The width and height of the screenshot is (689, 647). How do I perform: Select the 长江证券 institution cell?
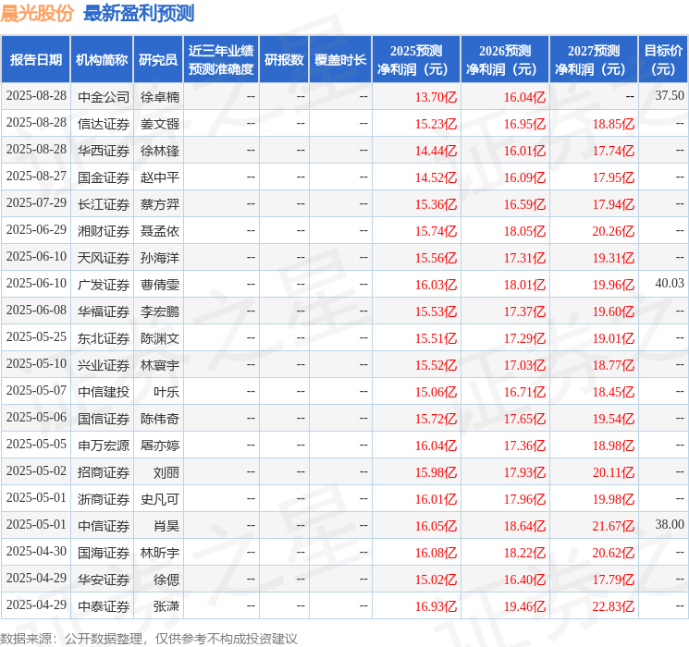pyautogui.click(x=104, y=204)
